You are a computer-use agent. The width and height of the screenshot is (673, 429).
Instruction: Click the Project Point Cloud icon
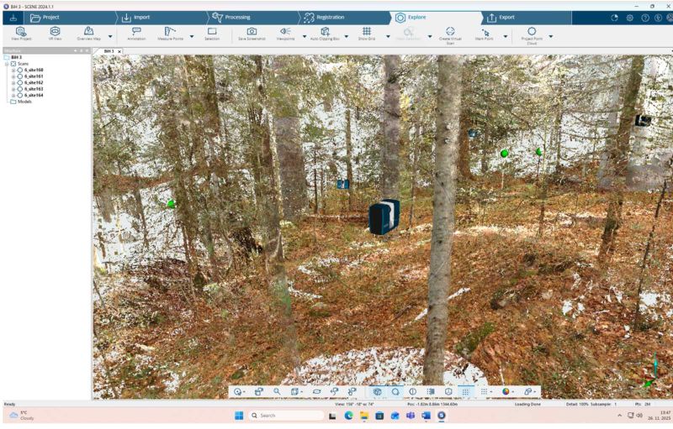pyautogui.click(x=532, y=31)
